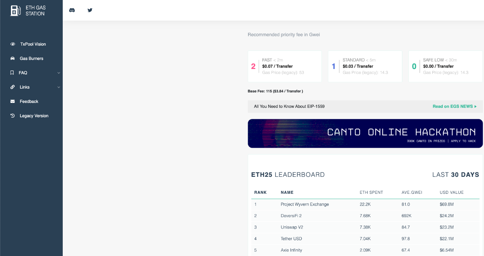
Task: Click the EIP-1559 info bar text
Action: [x=289, y=106]
